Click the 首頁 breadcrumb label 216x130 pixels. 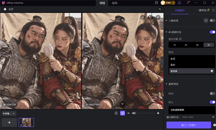click(x=11, y=9)
